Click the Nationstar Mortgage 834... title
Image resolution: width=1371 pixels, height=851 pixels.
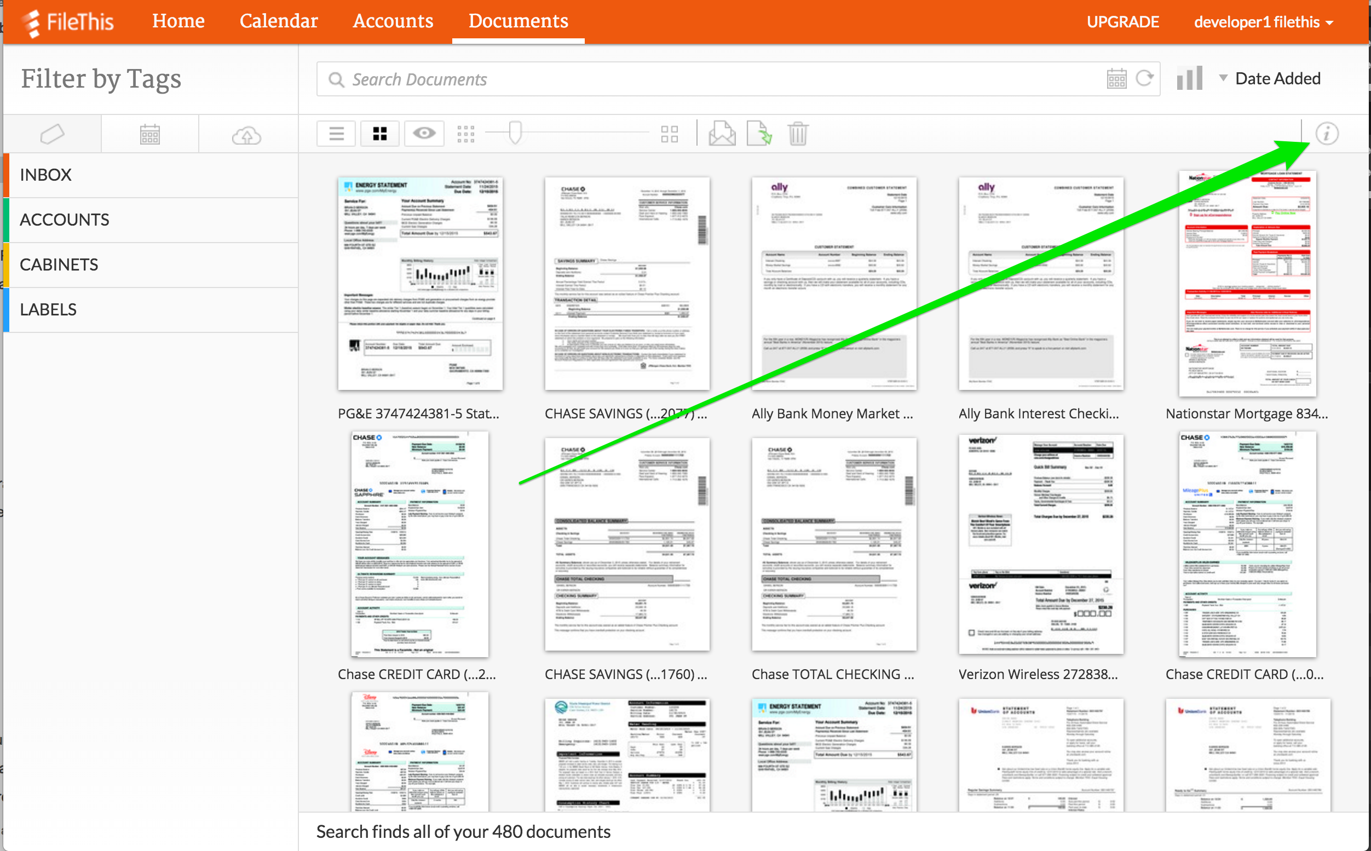(1247, 413)
